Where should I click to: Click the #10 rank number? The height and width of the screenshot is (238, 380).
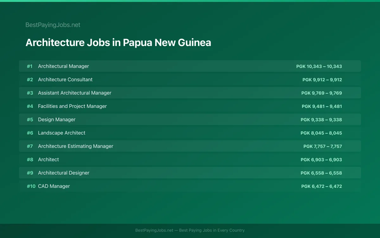coord(31,186)
